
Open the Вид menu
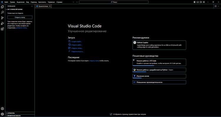coord(27,2)
